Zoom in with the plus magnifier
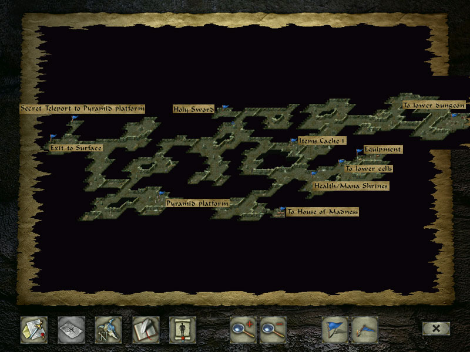The width and height of the screenshot is (470, 352). click(243, 330)
